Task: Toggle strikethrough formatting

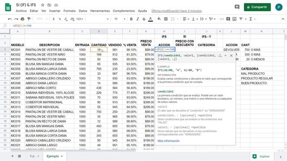Action: click(x=144, y=19)
